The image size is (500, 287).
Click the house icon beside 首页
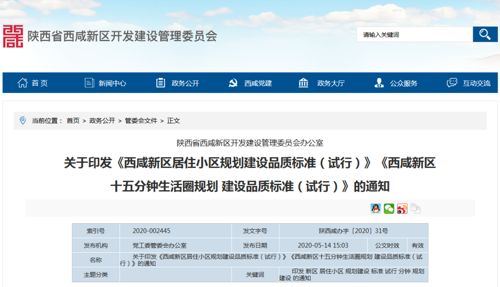point(21,83)
